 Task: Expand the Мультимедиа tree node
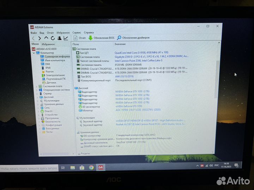pyautogui.click(x=38, y=101)
